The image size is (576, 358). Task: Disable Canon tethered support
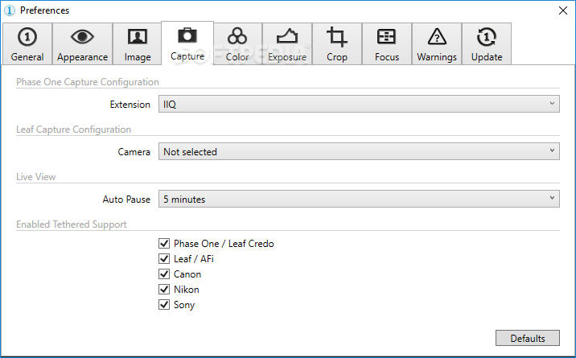[x=164, y=274]
